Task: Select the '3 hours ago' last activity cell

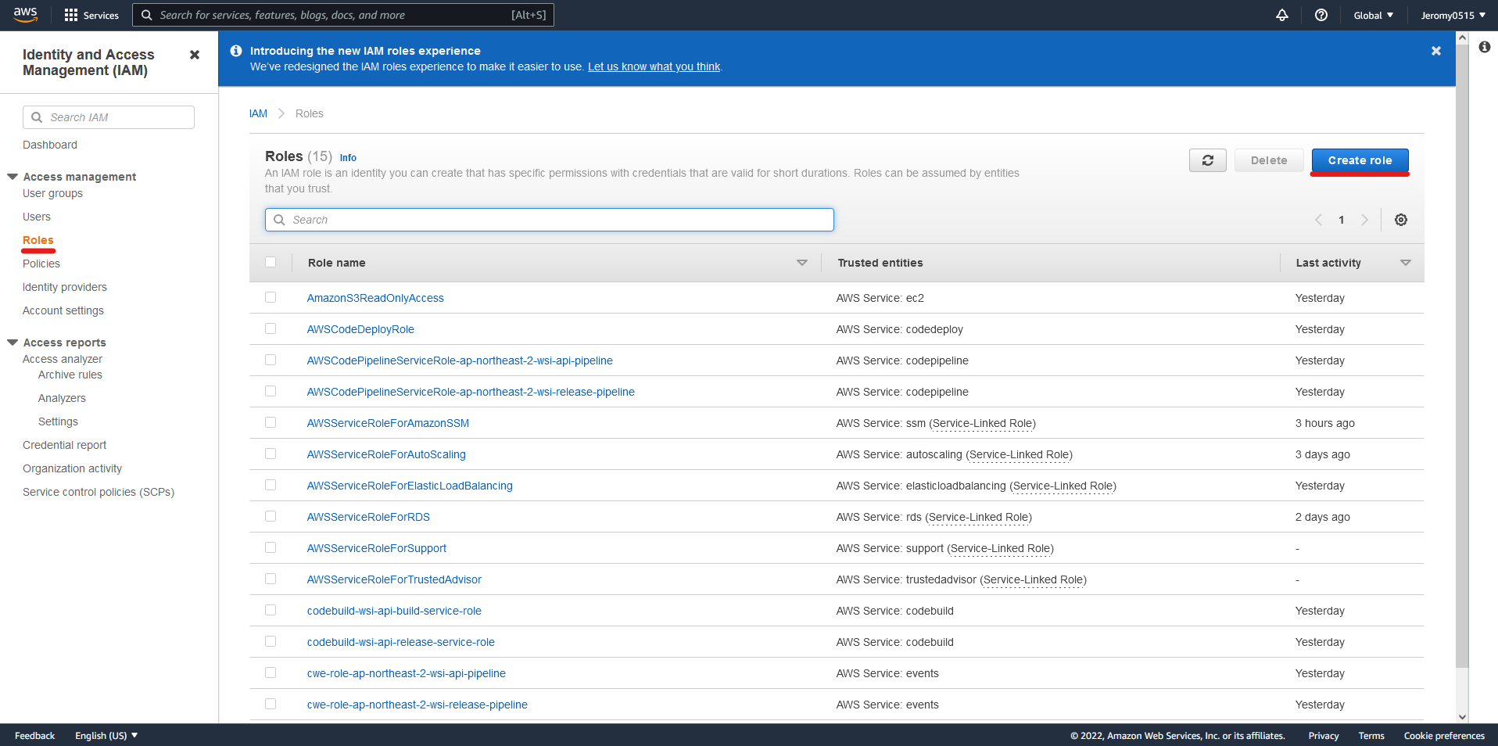Action: 1325,423
